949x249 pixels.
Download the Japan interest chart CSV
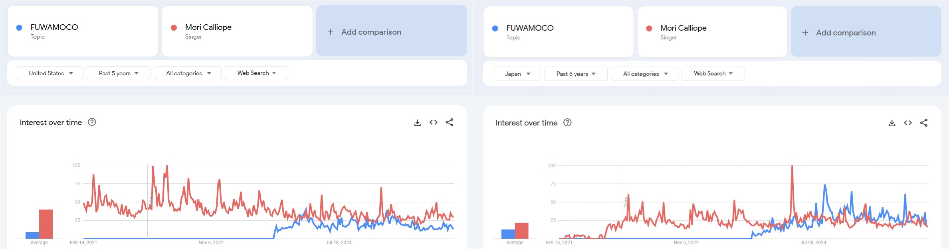pos(892,123)
